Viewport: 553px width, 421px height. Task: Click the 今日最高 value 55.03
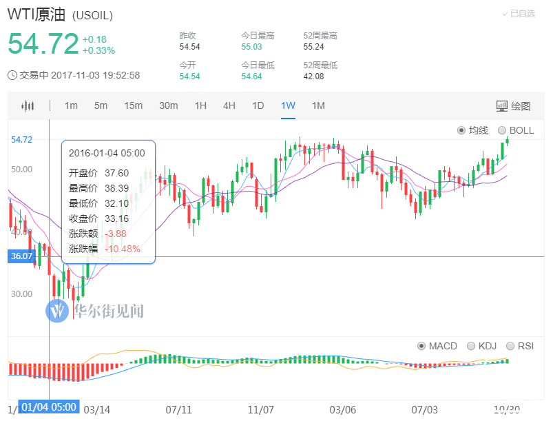click(252, 47)
